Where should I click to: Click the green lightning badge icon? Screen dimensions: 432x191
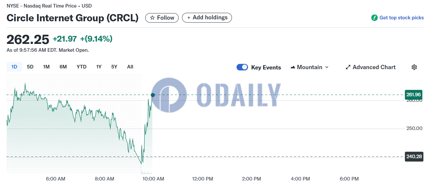pos(374,18)
